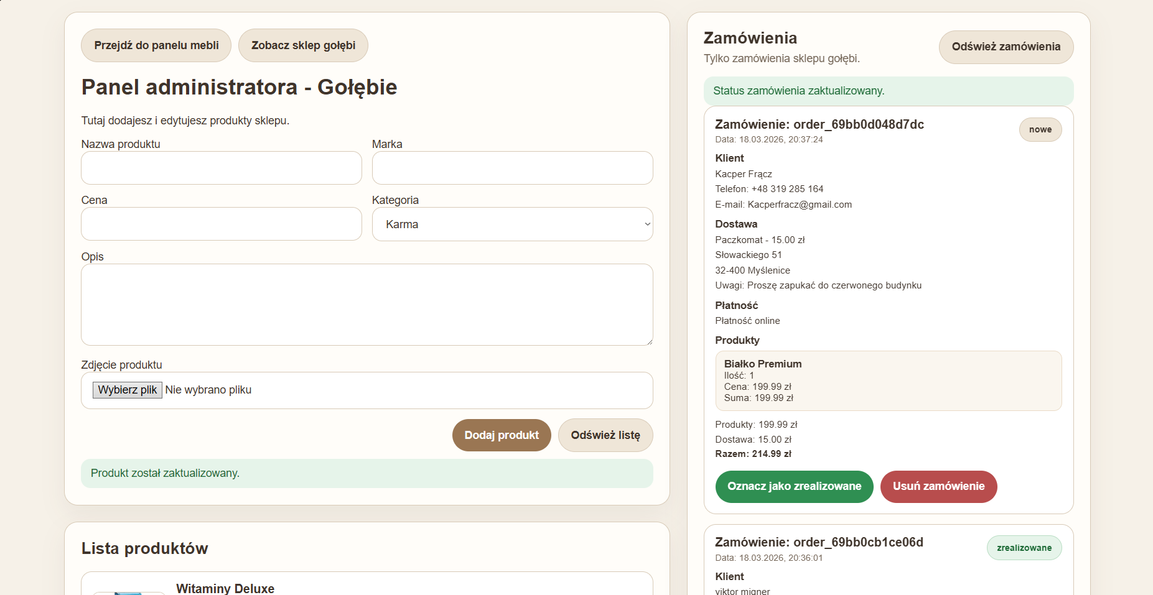Click the zrealizowane status badge
This screenshot has height=595, width=1153.
(x=1024, y=547)
